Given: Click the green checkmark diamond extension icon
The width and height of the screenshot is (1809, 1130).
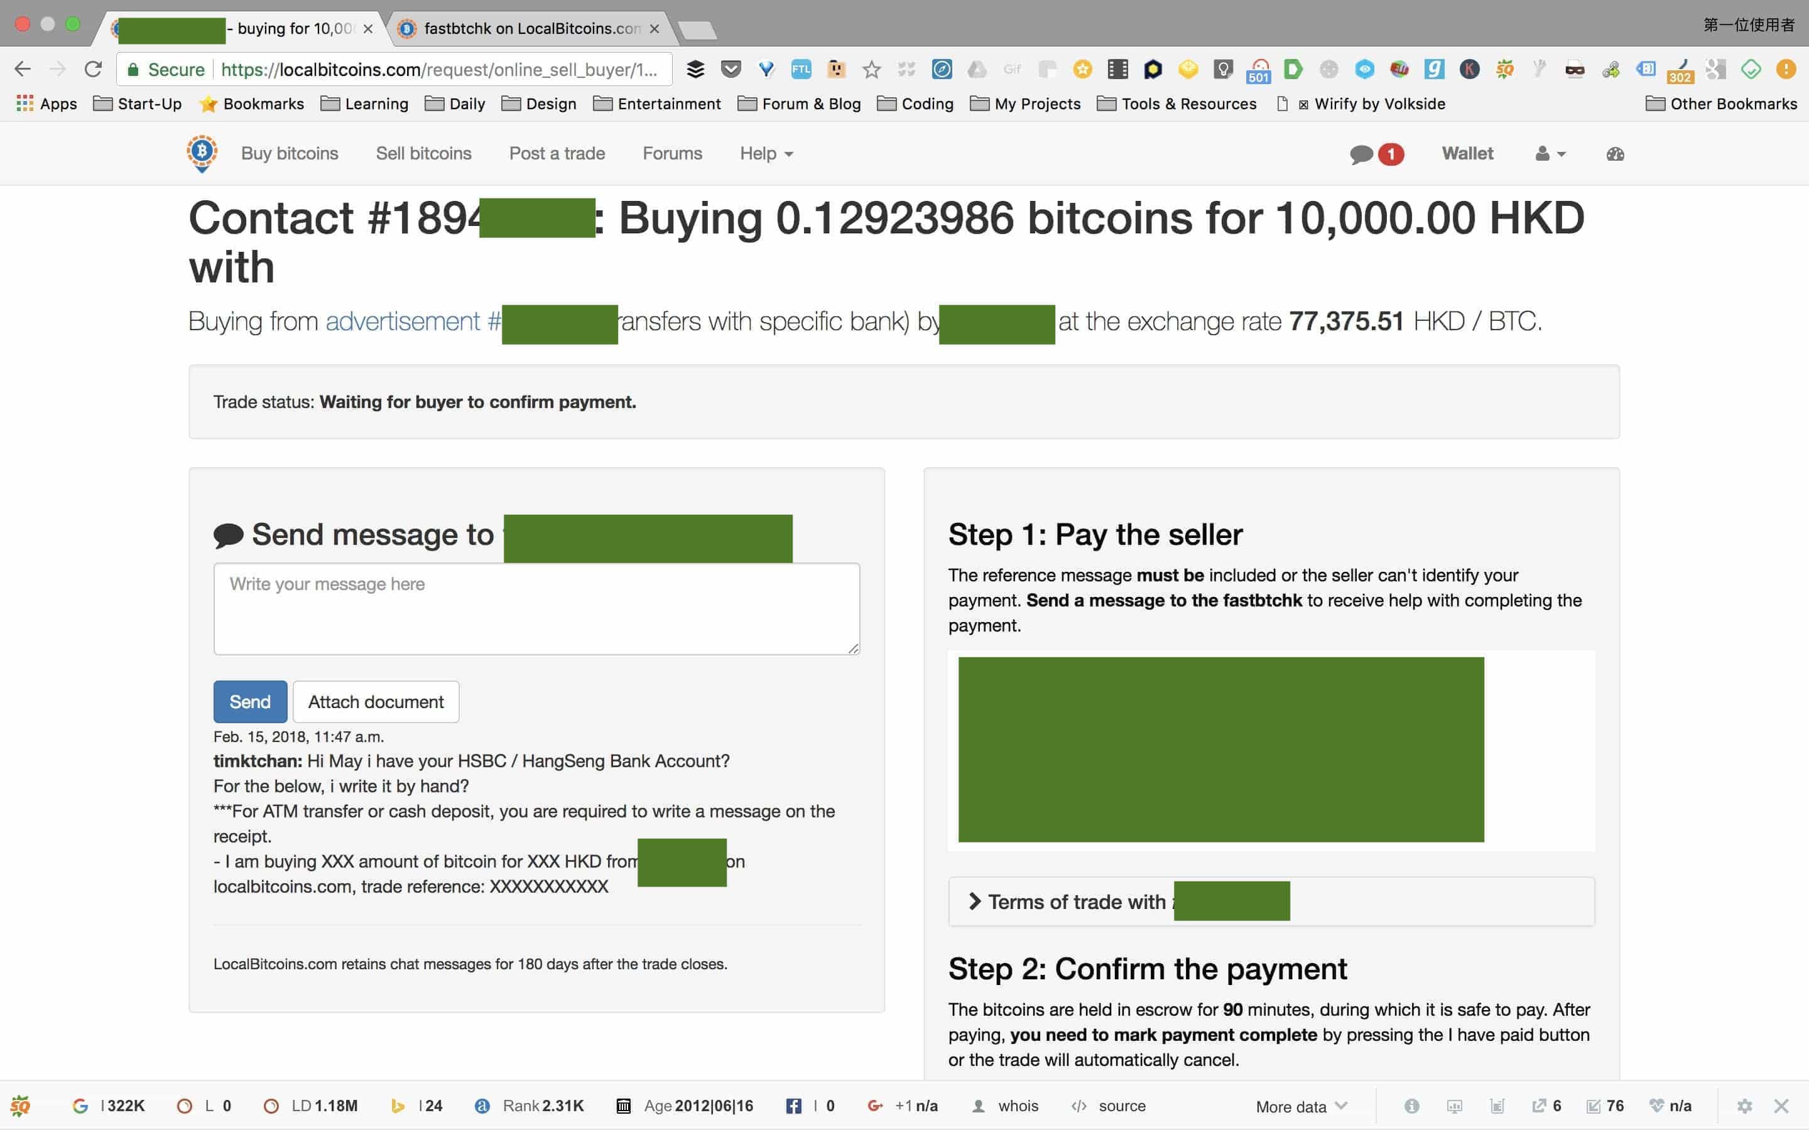Looking at the screenshot, I should (x=1751, y=70).
